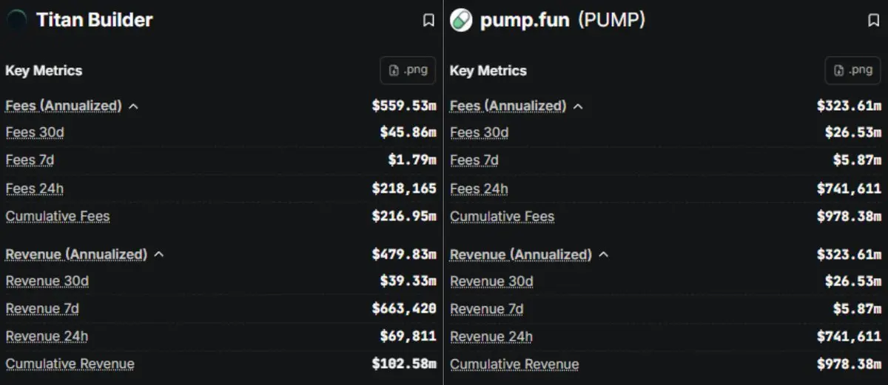Image resolution: width=888 pixels, height=385 pixels.
Task: Download pump.fun metrics as .png
Action: 852,70
